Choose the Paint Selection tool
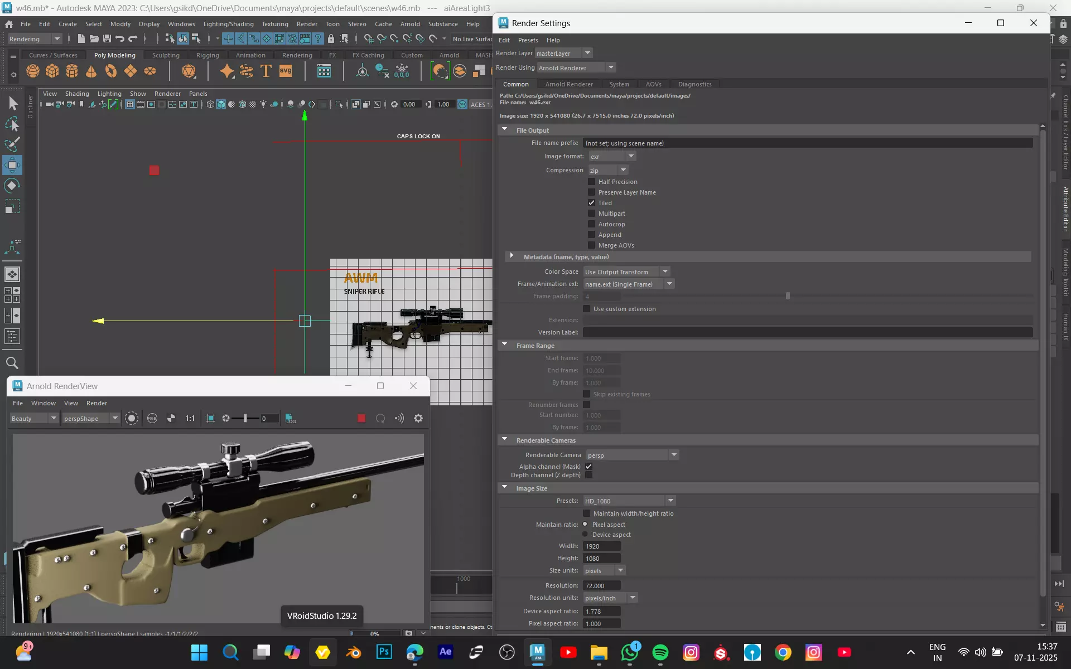 coord(12,144)
